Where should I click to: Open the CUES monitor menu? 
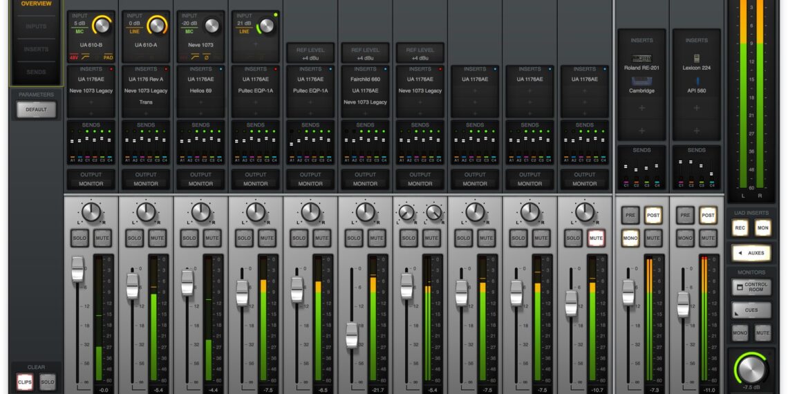(x=751, y=310)
